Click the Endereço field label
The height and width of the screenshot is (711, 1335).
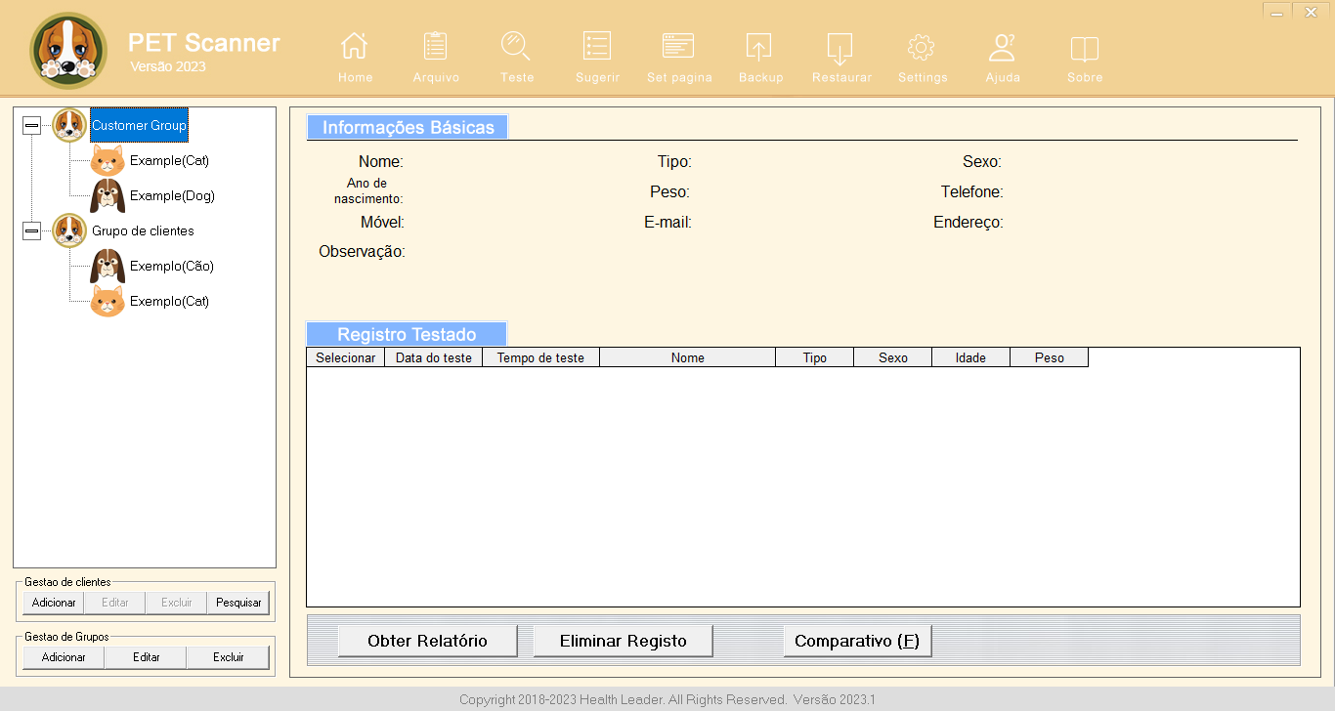[968, 223]
